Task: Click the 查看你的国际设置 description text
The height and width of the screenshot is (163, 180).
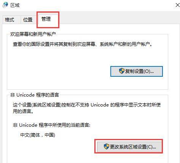Action: [83, 44]
